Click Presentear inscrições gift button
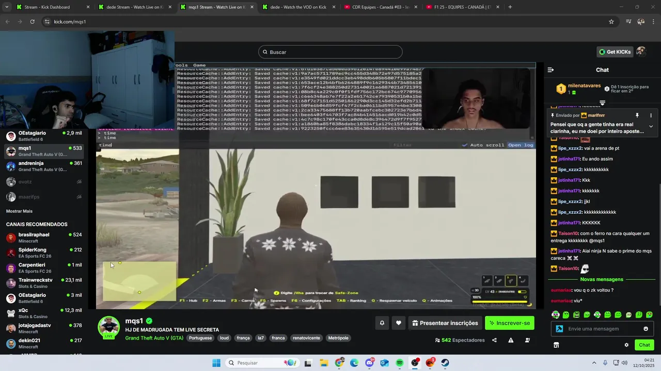Screen dimensions: 661x371 pos(445,323)
